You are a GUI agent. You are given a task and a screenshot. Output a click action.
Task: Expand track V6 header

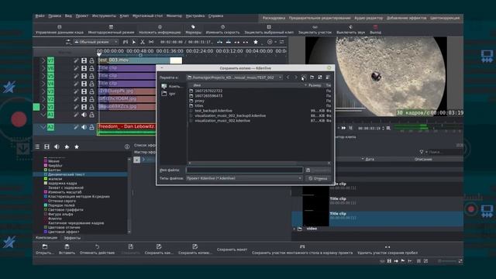pyautogui.click(x=44, y=68)
